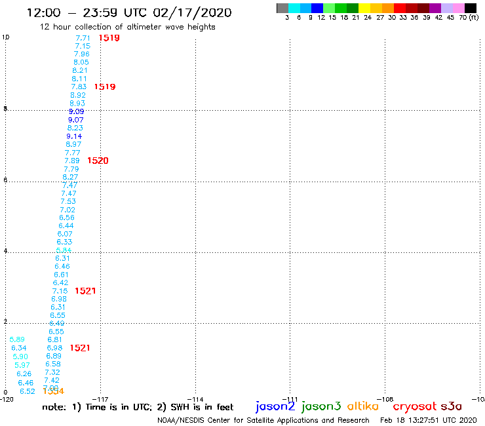
Task: Select the 6.42 wave height value
Action: (x=60, y=282)
